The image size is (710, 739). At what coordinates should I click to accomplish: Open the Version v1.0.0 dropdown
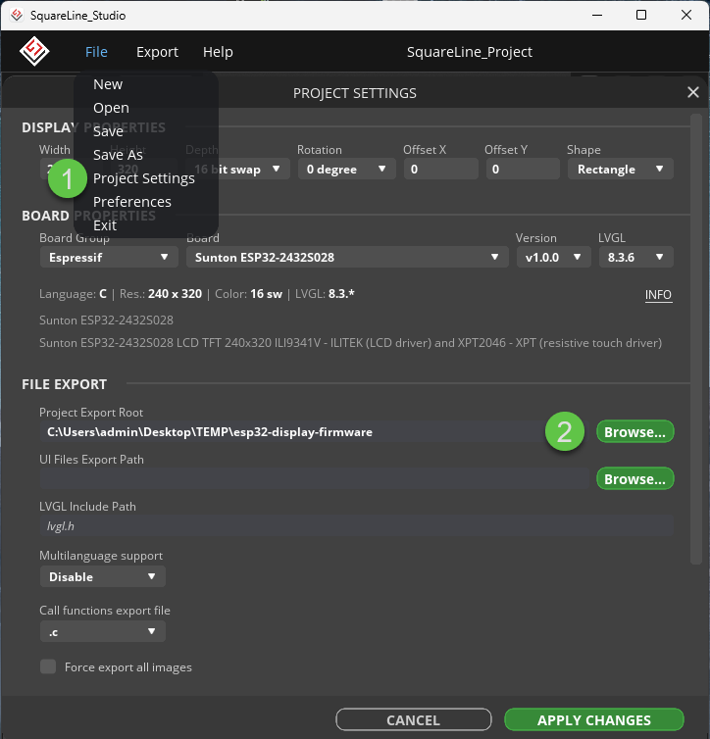click(x=553, y=258)
